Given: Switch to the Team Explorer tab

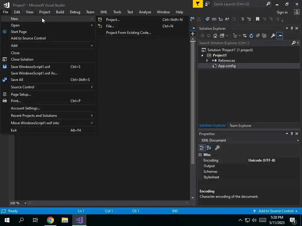Looking at the screenshot, I should tap(240, 125).
